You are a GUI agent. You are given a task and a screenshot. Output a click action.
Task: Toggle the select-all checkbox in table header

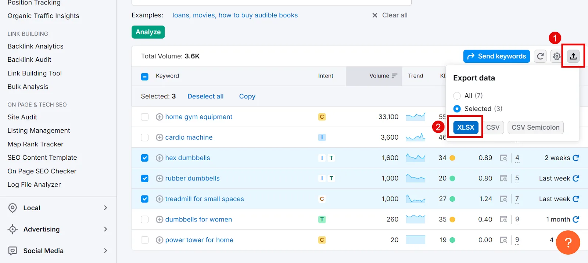click(x=145, y=76)
